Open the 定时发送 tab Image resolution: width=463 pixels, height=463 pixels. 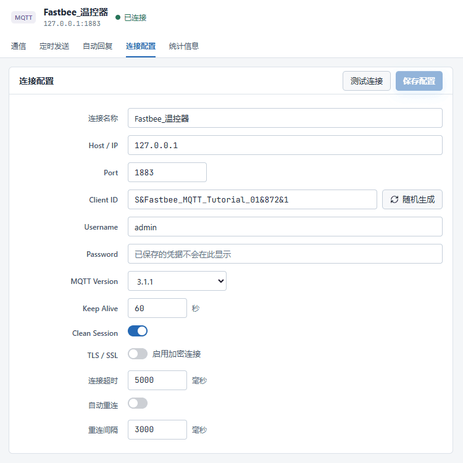[54, 46]
